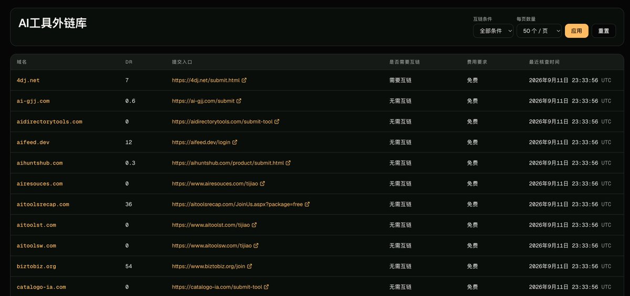The height and width of the screenshot is (296, 630).
Task: Open the 互链条件 dropdown showing 全部条件
Action: tap(493, 31)
